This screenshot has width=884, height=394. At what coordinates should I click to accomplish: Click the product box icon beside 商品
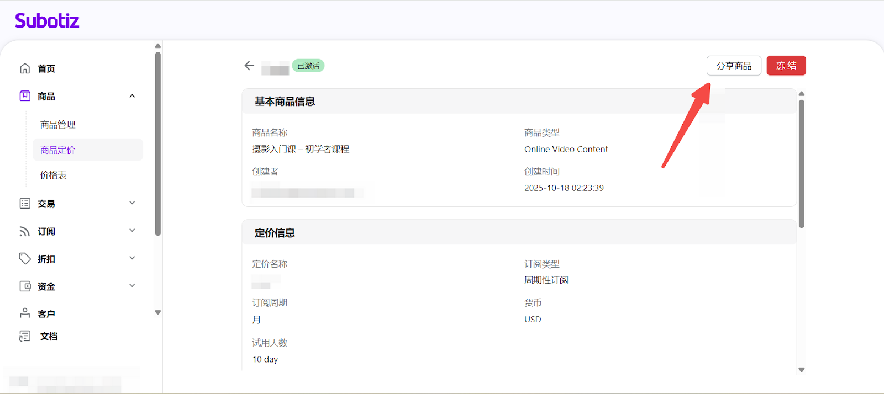pos(25,96)
